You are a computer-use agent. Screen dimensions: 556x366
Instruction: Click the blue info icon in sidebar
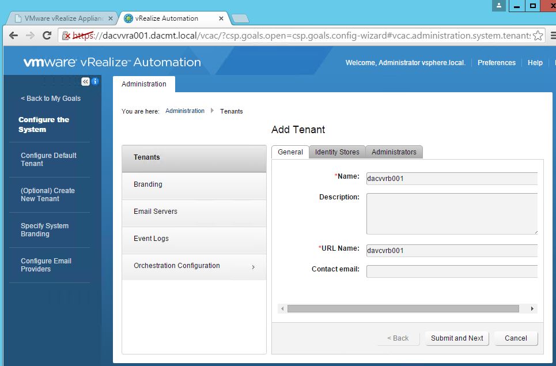tap(95, 82)
